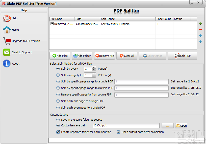The image size is (206, 144).
Task: Click the C:\Output save path field
Action: (126, 126)
